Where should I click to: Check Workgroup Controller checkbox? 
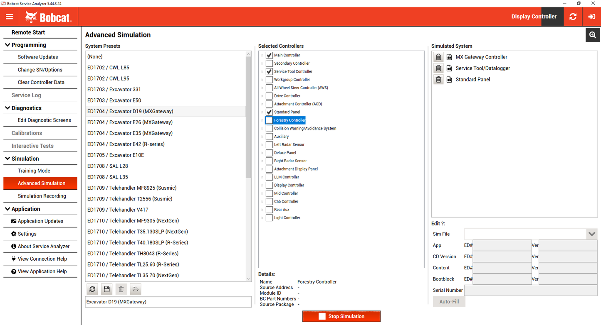tap(269, 80)
